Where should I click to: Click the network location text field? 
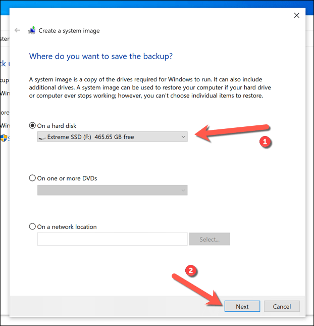click(112, 239)
